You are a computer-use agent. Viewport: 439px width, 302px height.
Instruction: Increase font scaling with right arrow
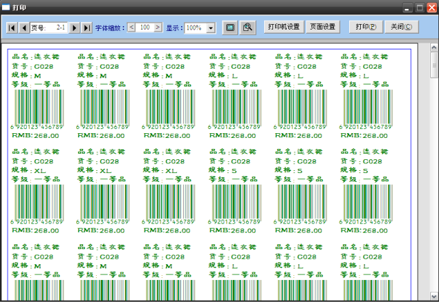point(158,27)
